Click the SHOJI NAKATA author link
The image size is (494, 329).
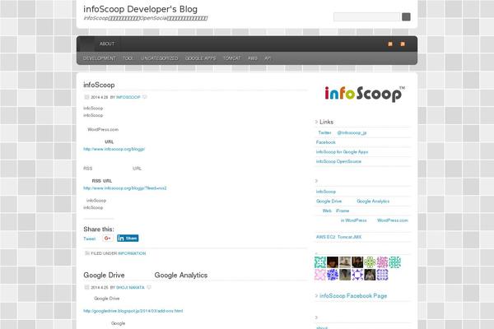pos(130,287)
